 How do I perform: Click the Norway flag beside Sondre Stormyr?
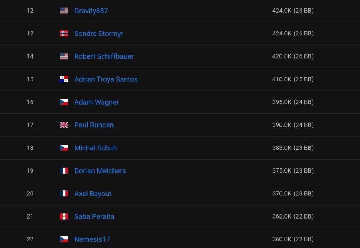point(64,34)
